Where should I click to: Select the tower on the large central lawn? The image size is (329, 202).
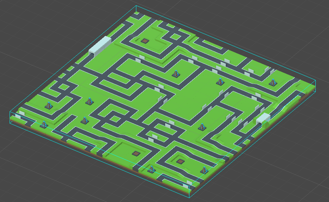tap(220, 82)
